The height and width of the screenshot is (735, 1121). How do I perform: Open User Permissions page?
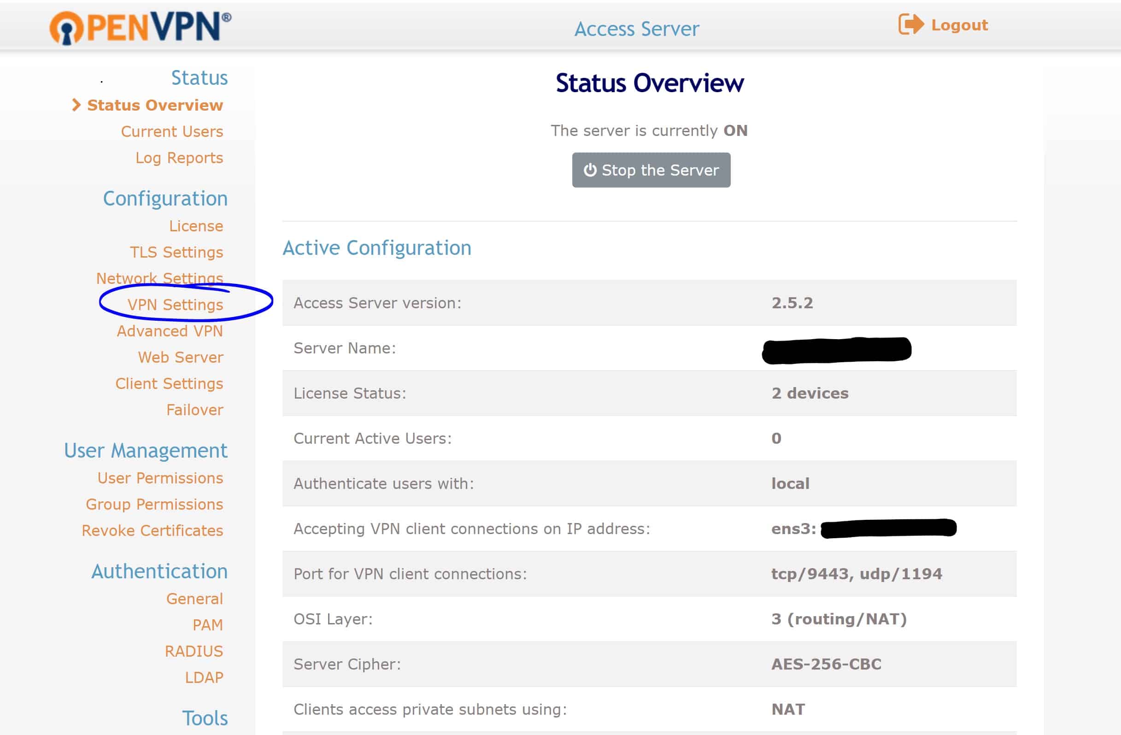(160, 478)
